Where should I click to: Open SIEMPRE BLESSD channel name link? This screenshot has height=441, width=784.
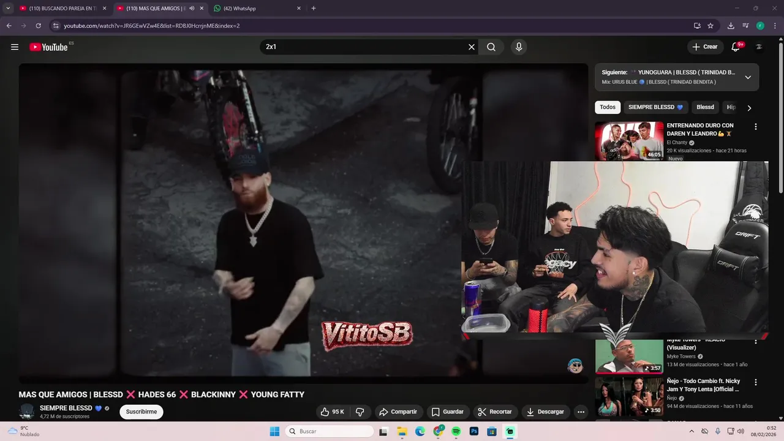pyautogui.click(x=66, y=408)
